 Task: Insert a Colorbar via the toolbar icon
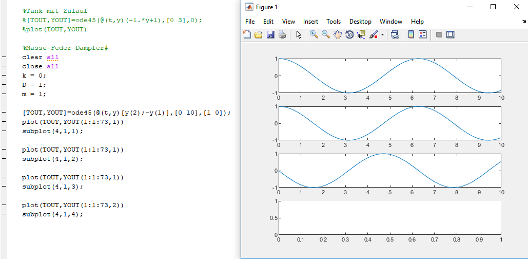[411, 35]
